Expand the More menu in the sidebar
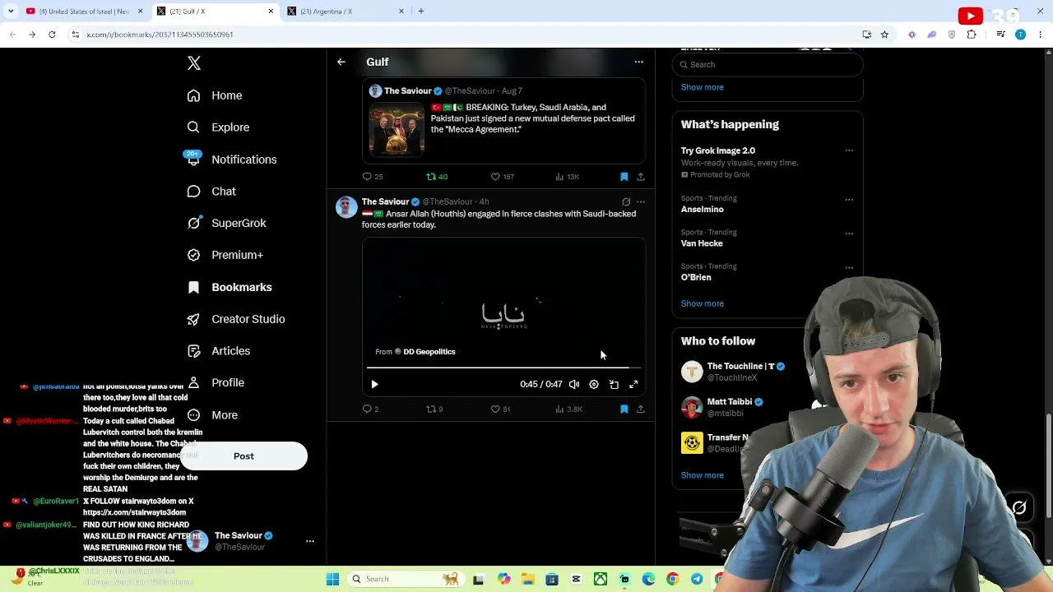 click(212, 415)
